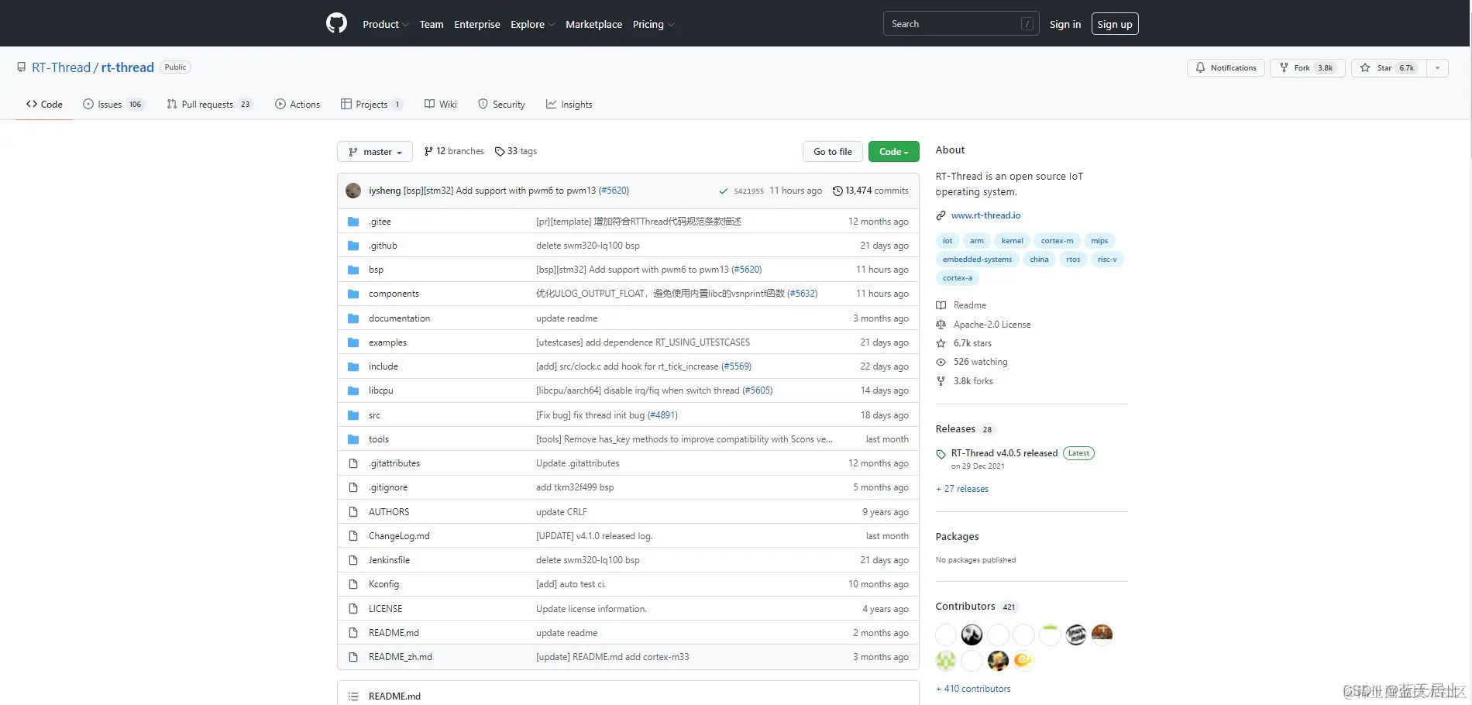Star the repository with the Star button

pyautogui.click(x=1388, y=68)
